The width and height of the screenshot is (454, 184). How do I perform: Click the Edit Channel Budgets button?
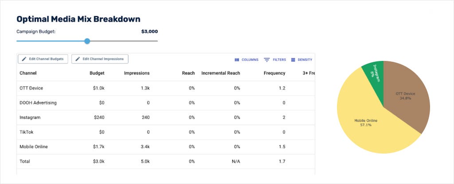[x=43, y=59]
